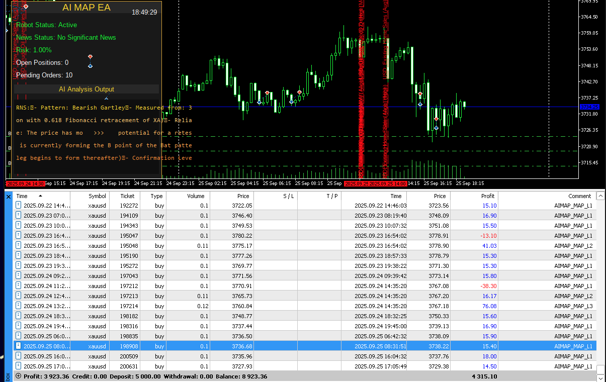Screen dimensions: 606x382
Task: Click the order icon for ticket 197212
Action: pos(19,285)
